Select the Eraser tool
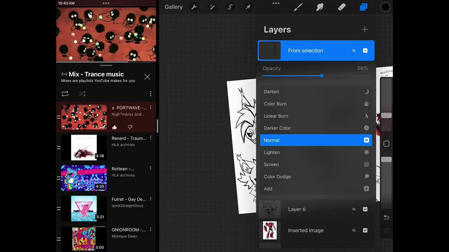Viewport: 449px width, 252px height. pyautogui.click(x=342, y=7)
